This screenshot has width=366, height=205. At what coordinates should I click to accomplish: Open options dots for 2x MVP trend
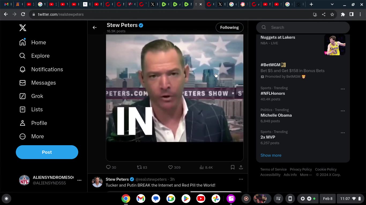pos(343,133)
